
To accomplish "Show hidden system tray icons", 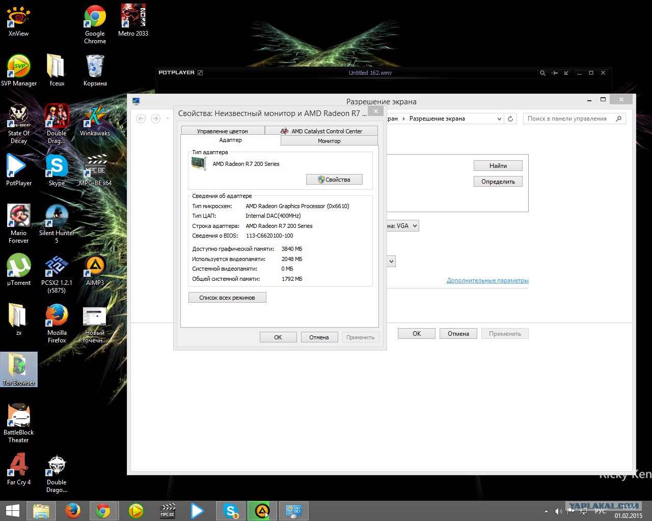I will tap(546, 511).
